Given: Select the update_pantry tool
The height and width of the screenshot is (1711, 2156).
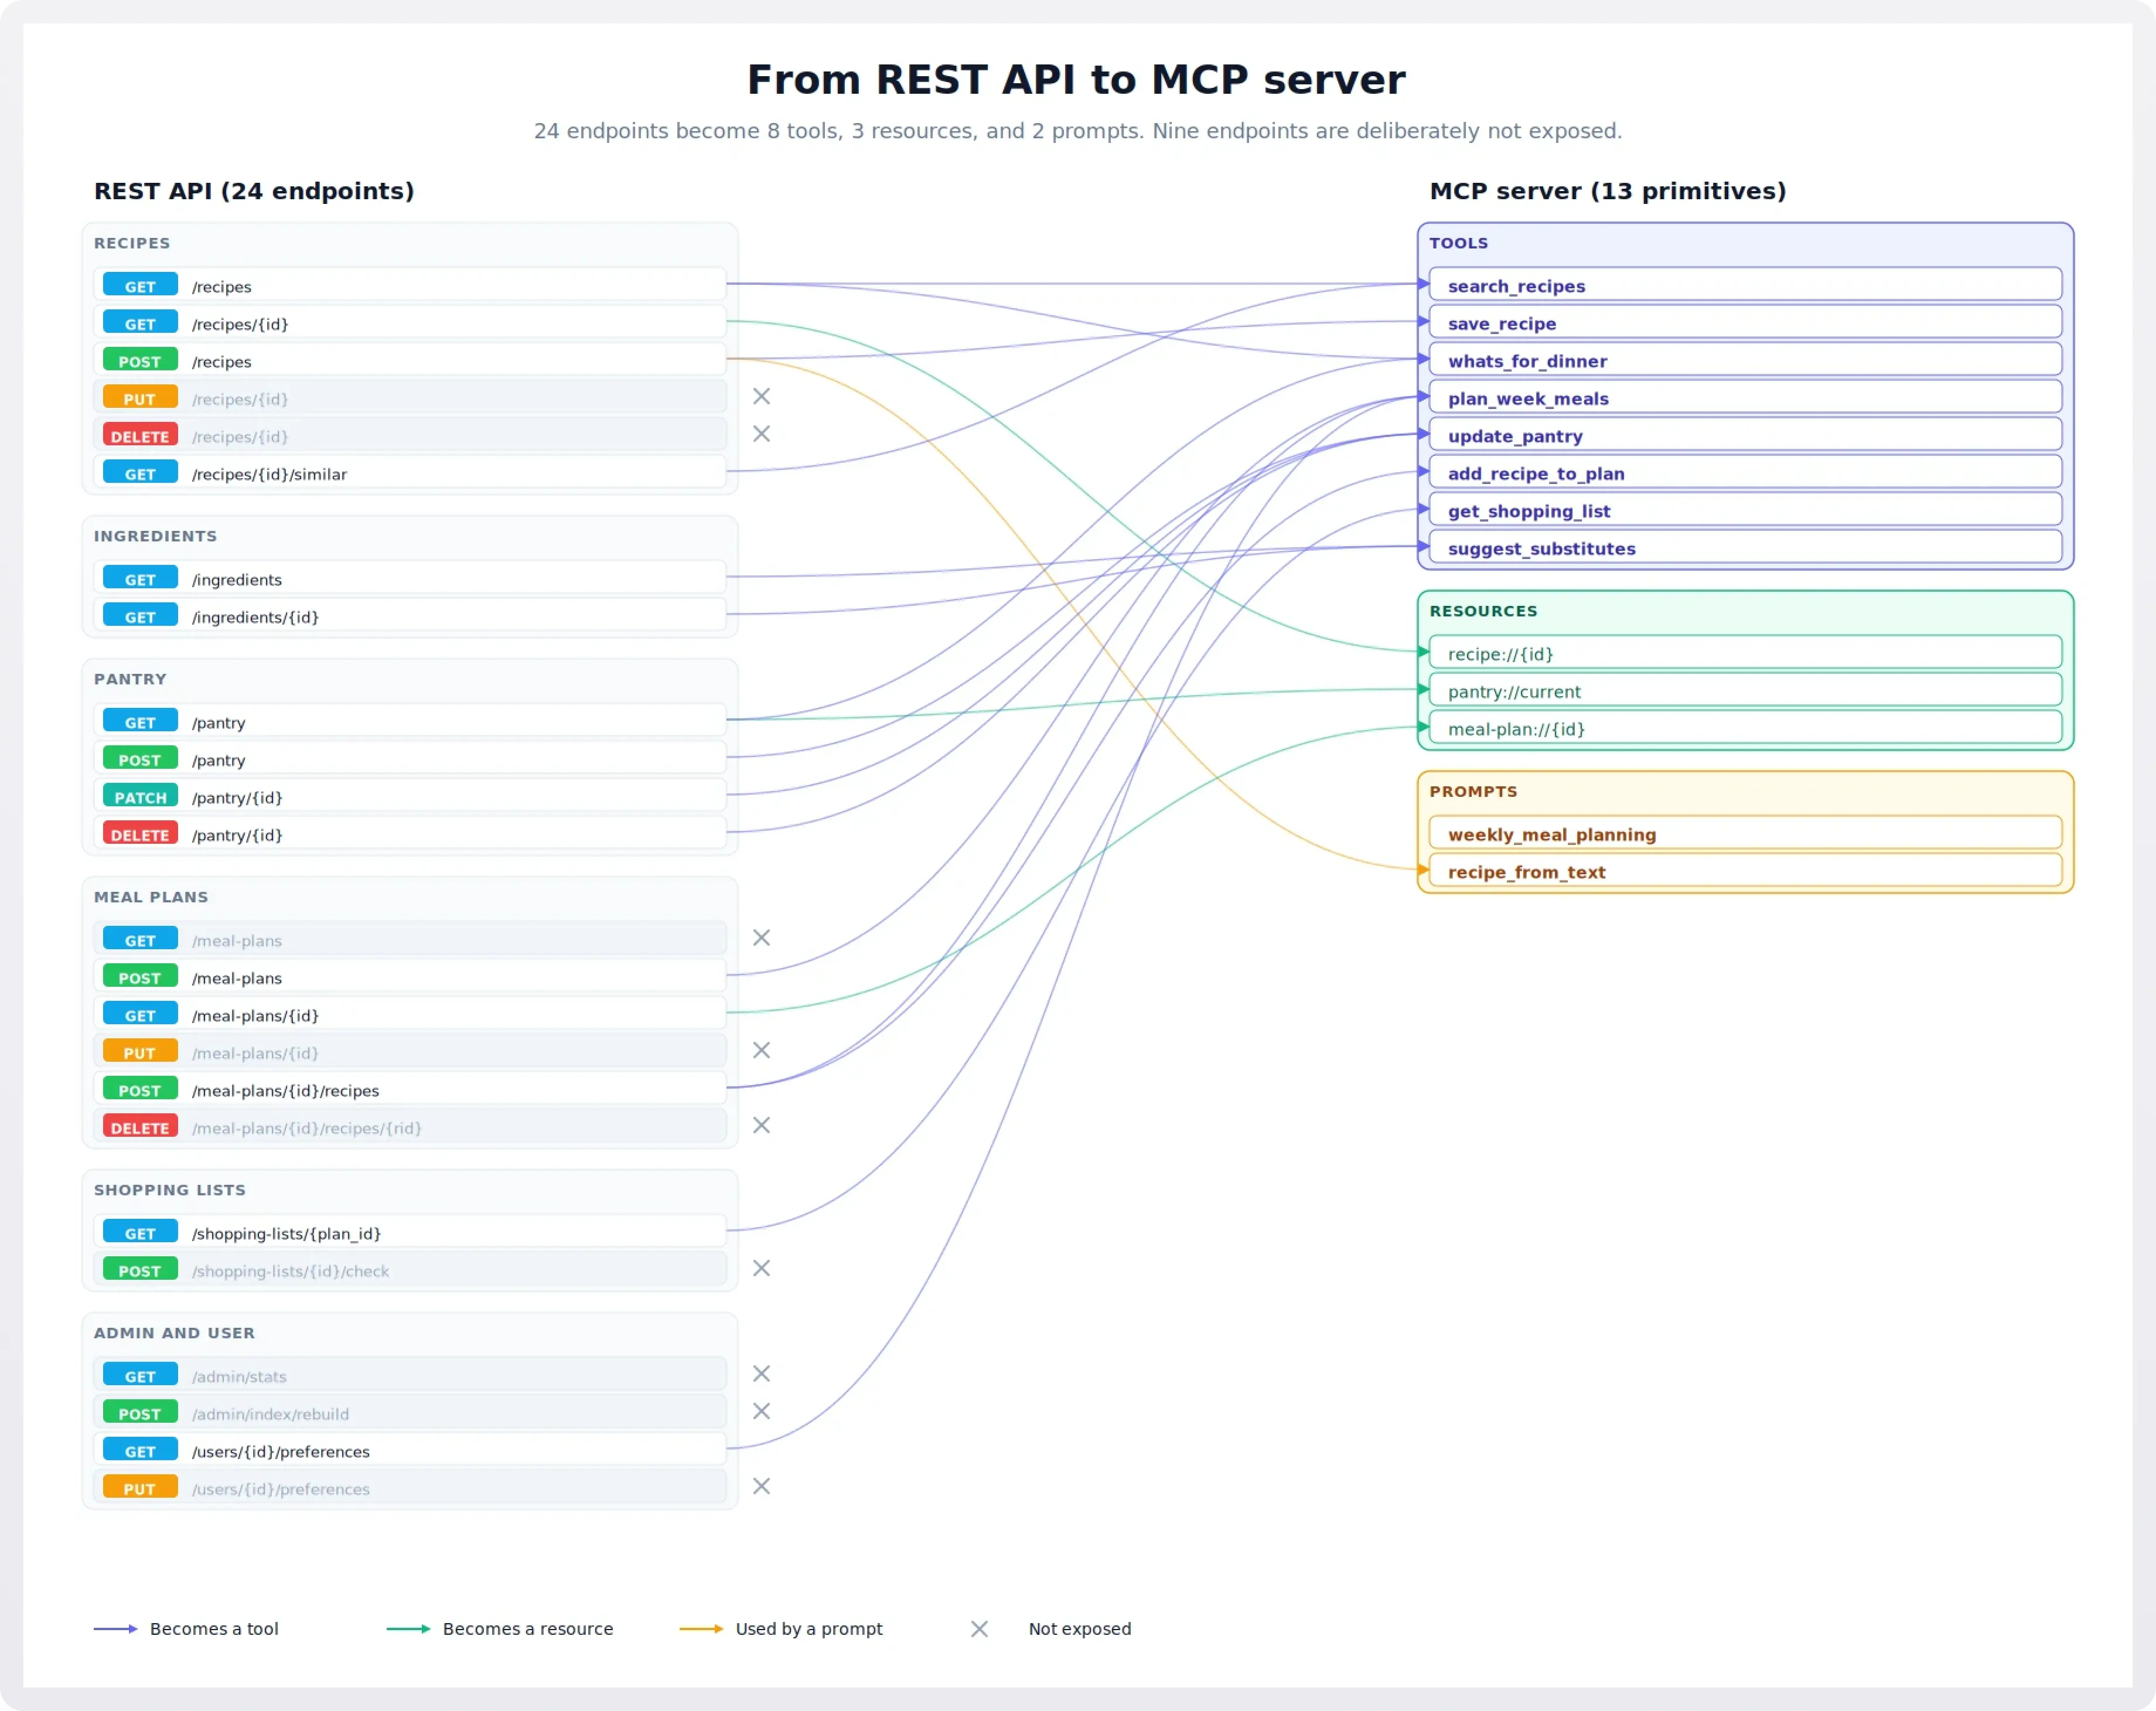Looking at the screenshot, I should (x=1745, y=435).
